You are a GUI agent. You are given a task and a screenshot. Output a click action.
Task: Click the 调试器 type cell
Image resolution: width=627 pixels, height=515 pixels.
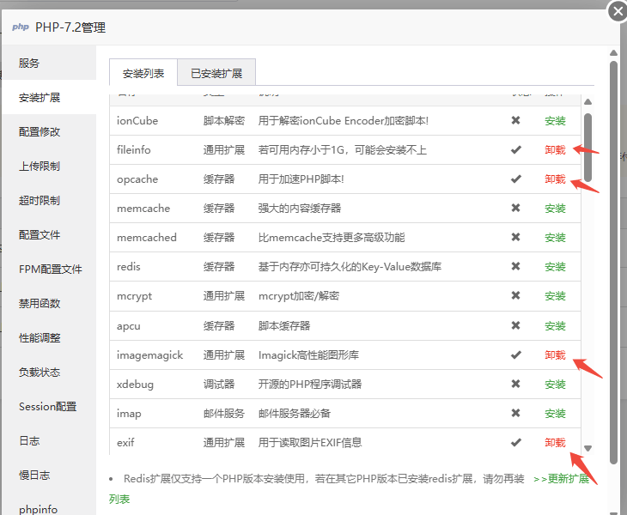point(218,384)
